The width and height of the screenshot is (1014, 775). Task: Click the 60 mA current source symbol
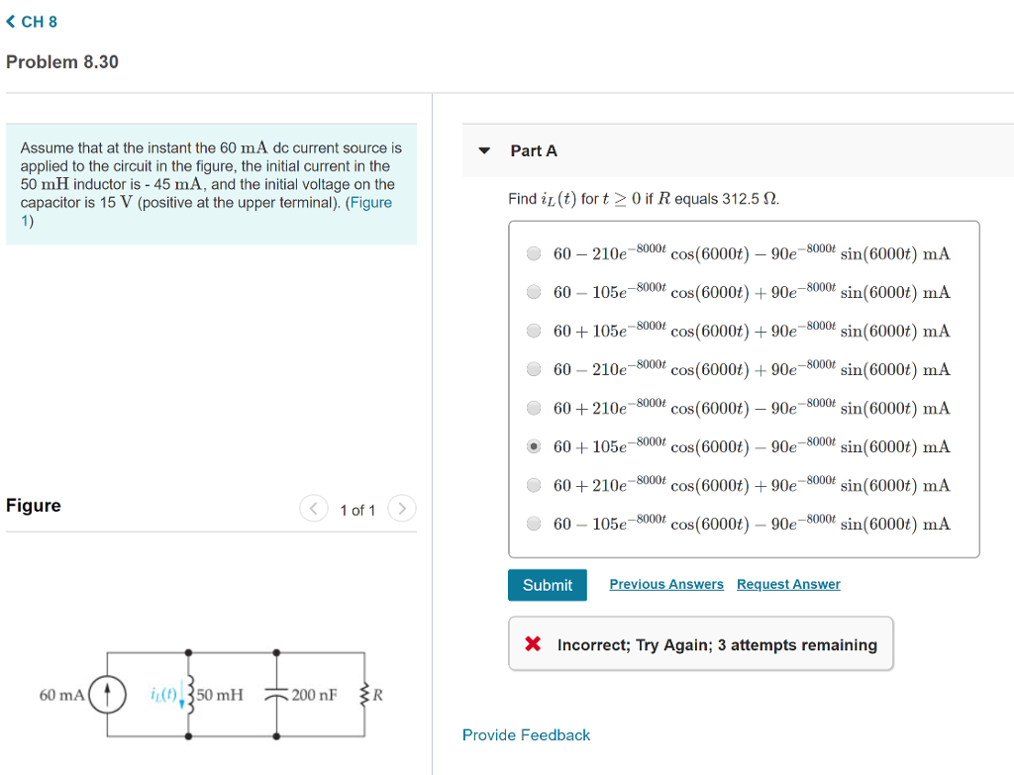coord(109,695)
